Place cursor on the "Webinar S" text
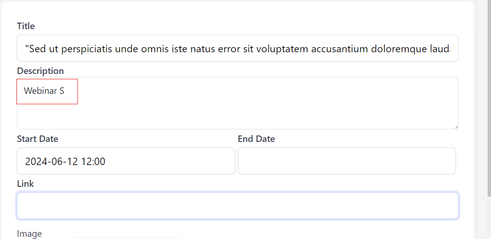 tap(44, 91)
